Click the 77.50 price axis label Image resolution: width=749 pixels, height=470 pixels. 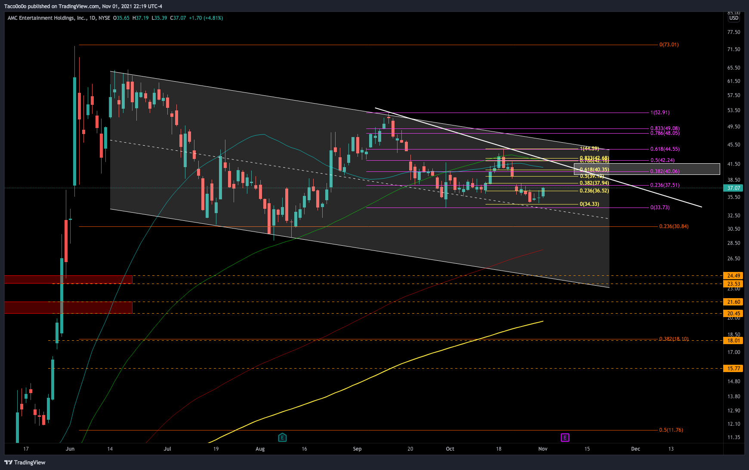[734, 32]
